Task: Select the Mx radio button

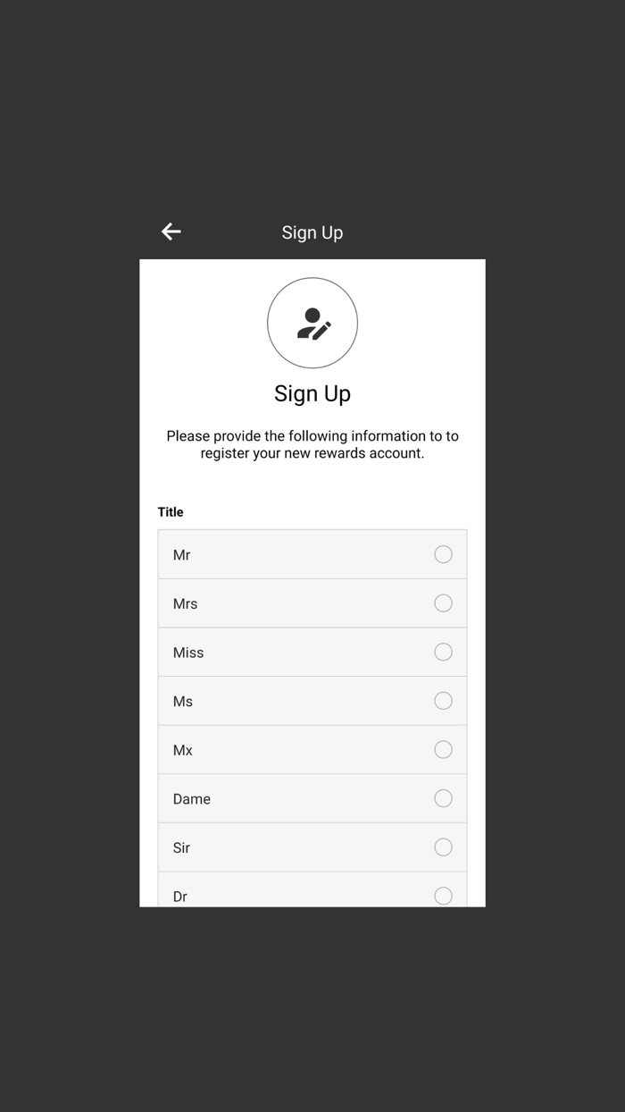Action: (x=443, y=750)
